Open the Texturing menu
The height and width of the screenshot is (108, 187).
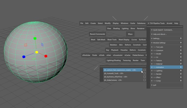click(127, 60)
